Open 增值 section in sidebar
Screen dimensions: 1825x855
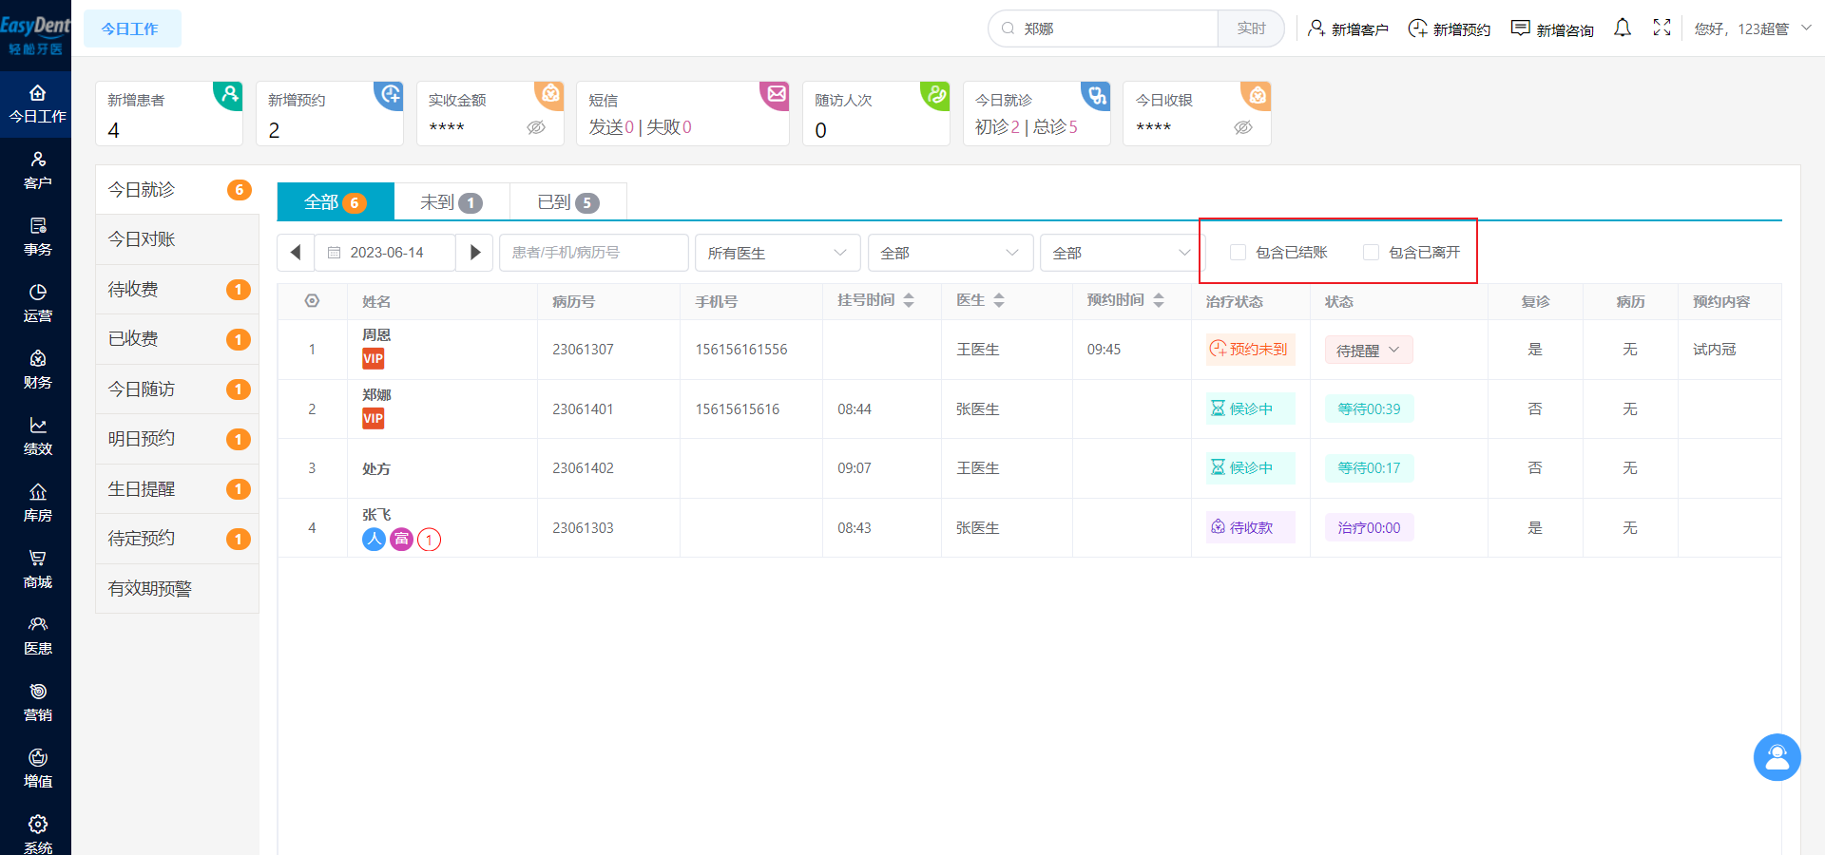tap(37, 769)
